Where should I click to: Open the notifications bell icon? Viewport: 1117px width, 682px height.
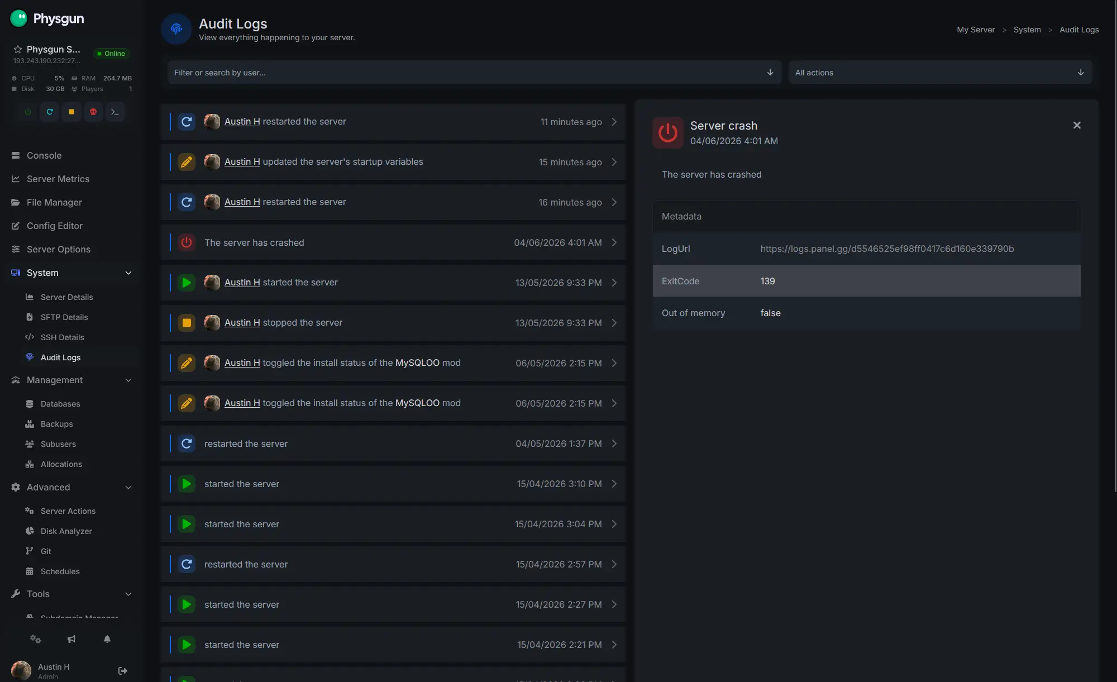point(107,639)
